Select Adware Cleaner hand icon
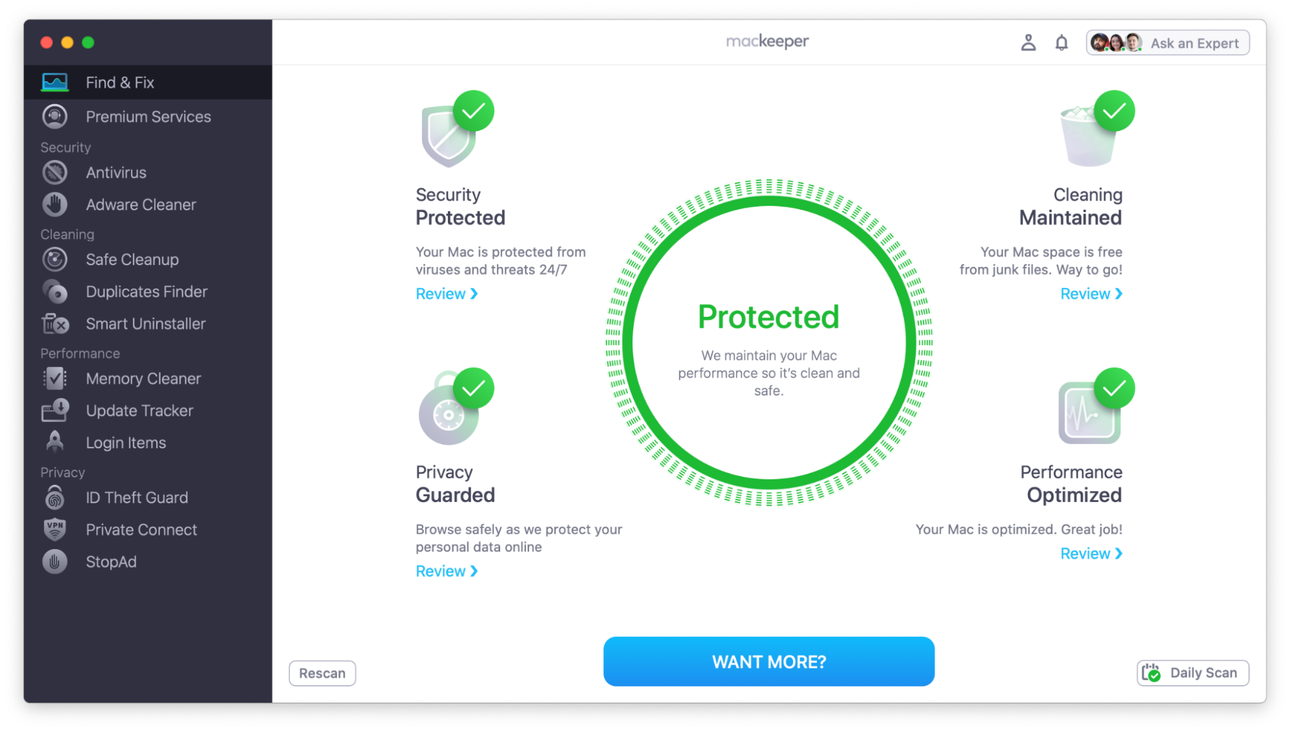 55,205
